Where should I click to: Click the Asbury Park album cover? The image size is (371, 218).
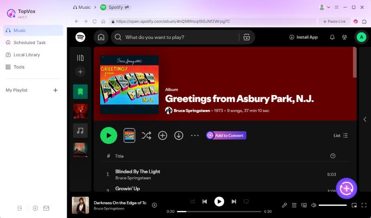pyautogui.click(x=129, y=85)
